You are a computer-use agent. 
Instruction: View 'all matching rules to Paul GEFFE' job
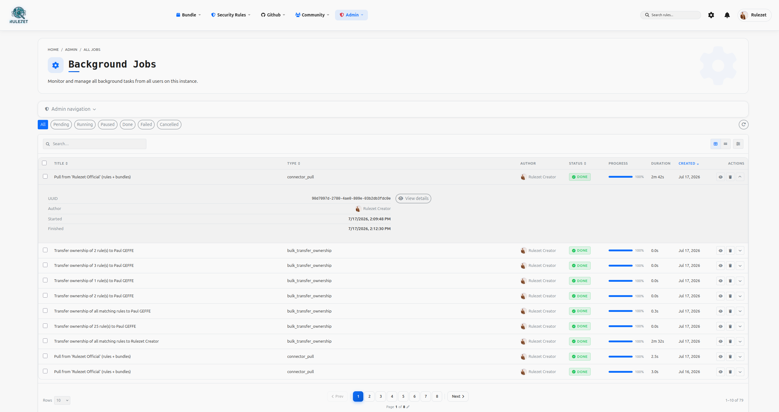[720, 311]
